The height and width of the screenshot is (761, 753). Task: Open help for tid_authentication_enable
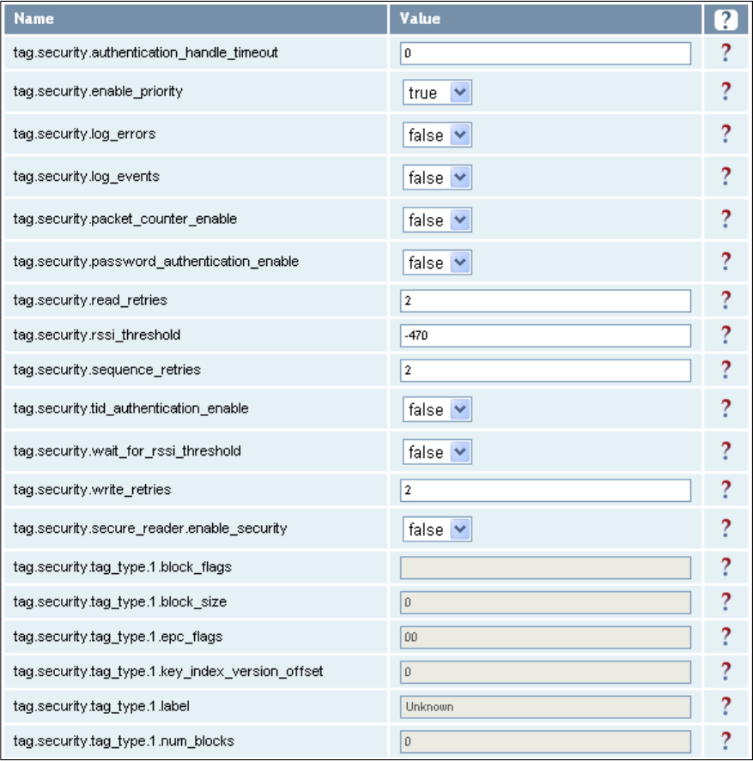tap(726, 408)
